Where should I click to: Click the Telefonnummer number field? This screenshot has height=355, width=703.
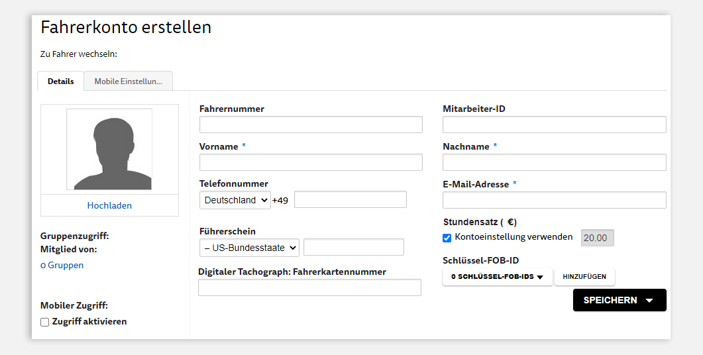350,199
